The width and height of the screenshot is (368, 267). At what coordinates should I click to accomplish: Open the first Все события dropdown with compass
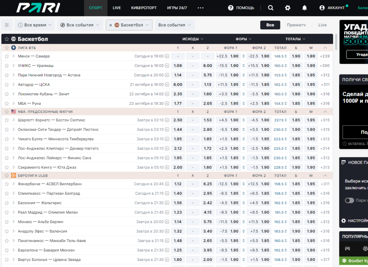point(80,25)
